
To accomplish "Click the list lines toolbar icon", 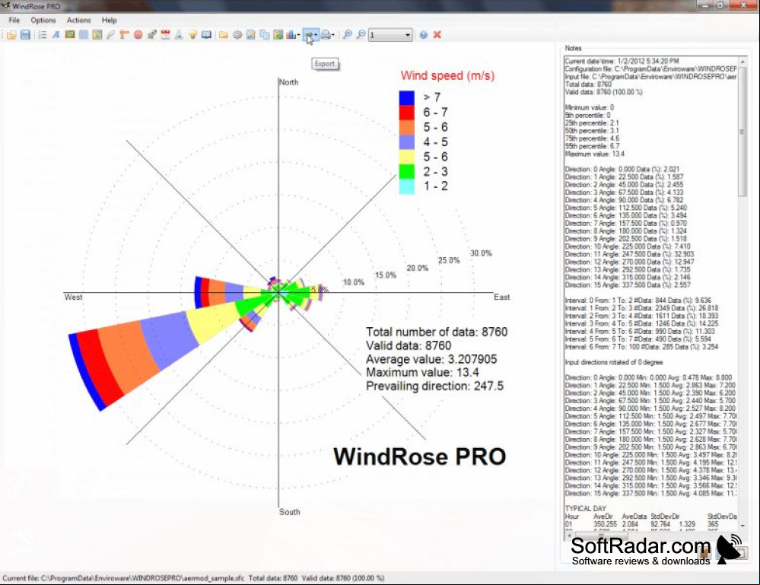I will (x=43, y=35).
